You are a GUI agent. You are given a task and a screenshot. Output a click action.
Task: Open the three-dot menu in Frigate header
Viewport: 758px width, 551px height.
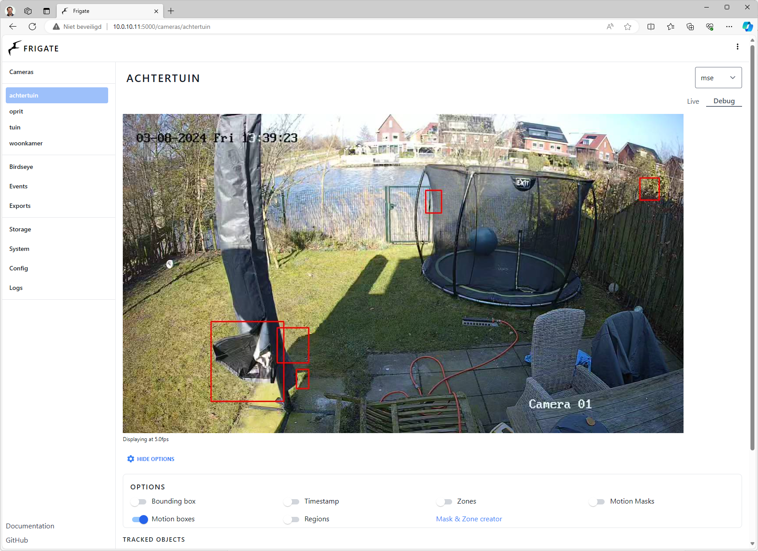(x=737, y=47)
